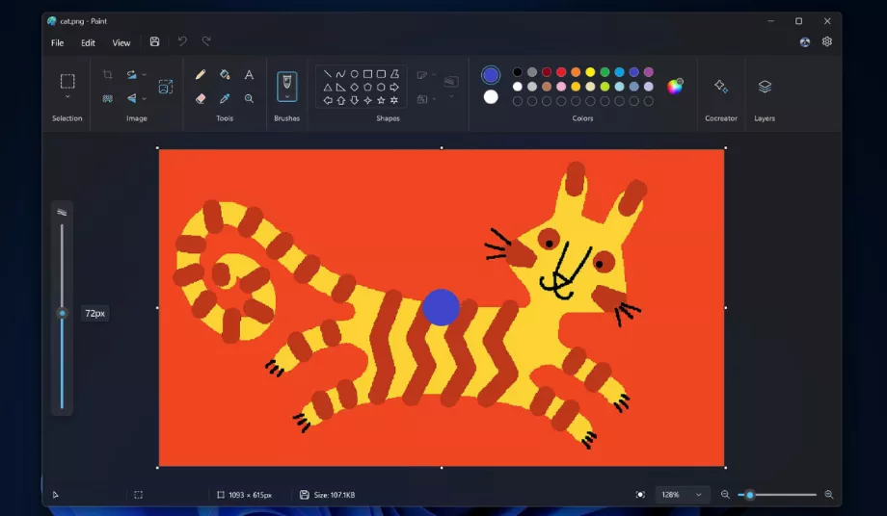
Task: Select the Up arrow shape
Action: (340, 100)
